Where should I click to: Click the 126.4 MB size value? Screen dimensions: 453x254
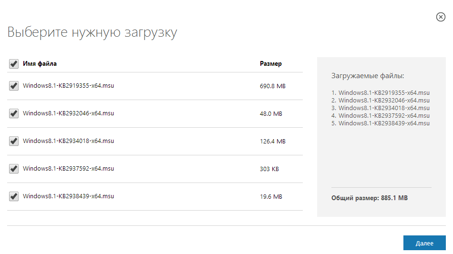(x=272, y=142)
